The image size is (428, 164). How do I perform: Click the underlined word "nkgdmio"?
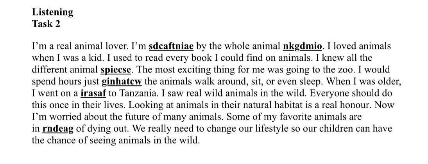[302, 46]
